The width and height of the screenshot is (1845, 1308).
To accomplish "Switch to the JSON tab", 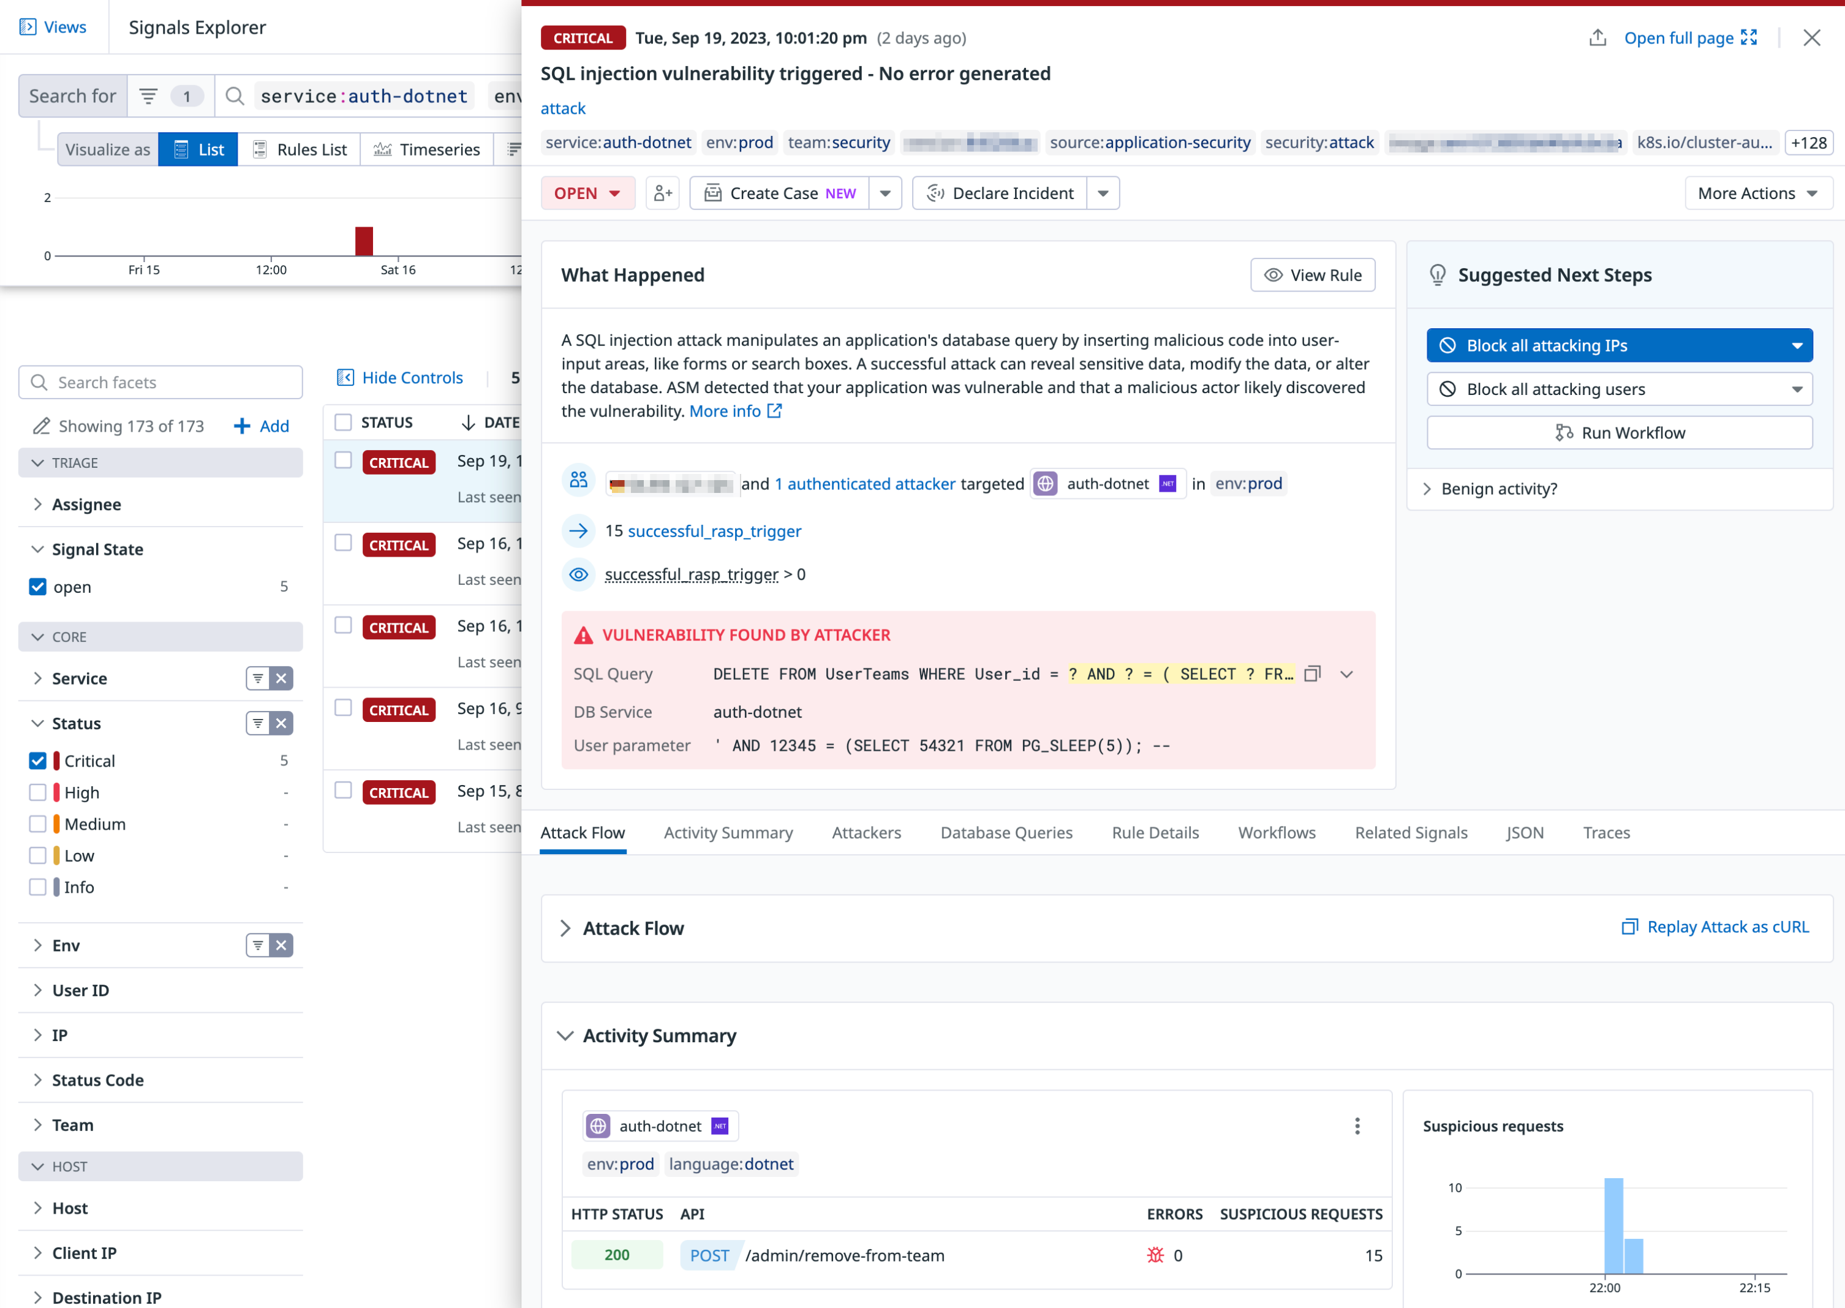I will coord(1525,833).
